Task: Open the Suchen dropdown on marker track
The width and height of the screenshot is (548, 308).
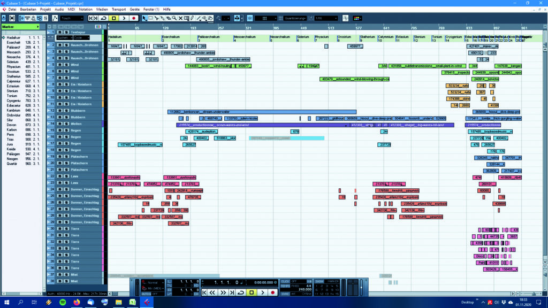Action: 64,38
